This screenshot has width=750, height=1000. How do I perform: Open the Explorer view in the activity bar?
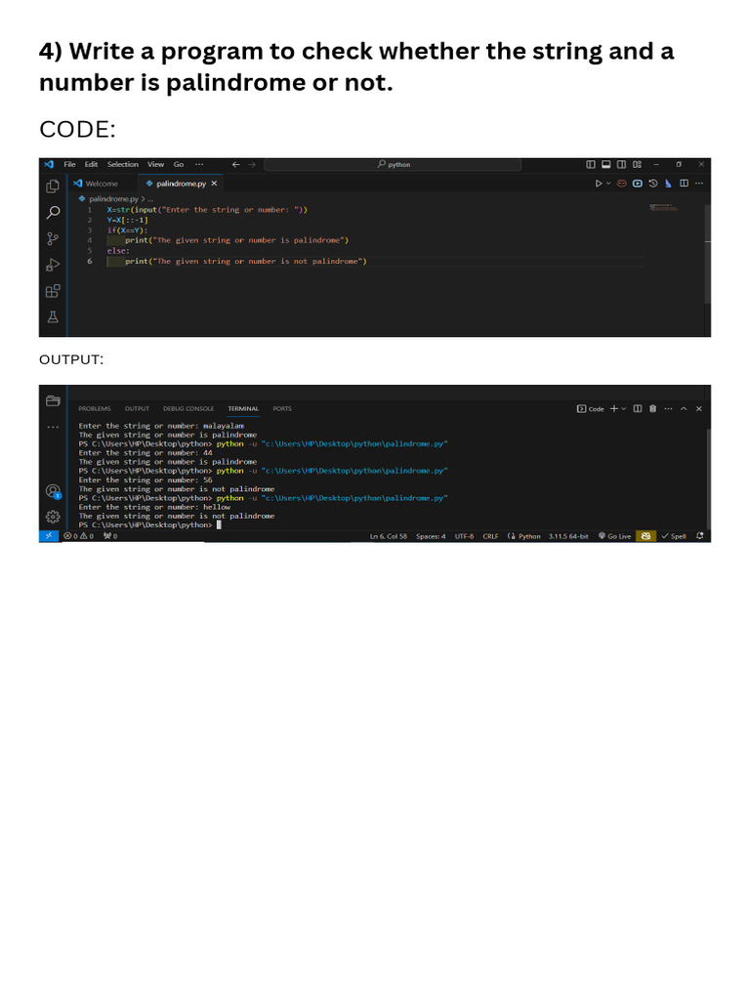tap(53, 187)
